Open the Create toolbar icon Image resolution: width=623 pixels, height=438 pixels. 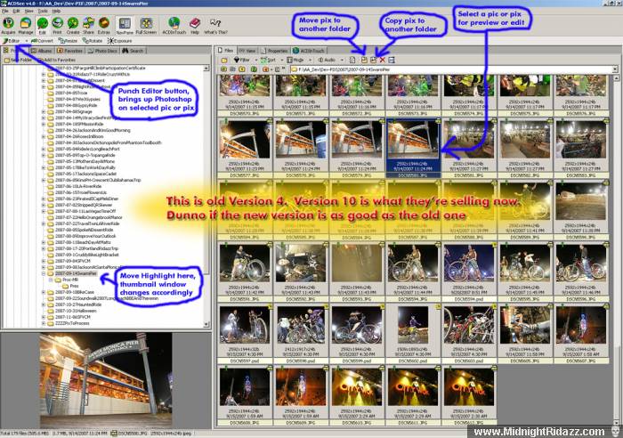pyautogui.click(x=73, y=26)
